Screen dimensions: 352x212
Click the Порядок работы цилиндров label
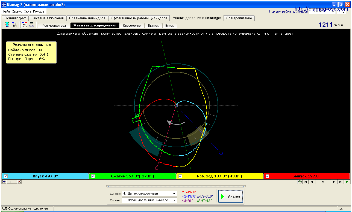coord(289,11)
